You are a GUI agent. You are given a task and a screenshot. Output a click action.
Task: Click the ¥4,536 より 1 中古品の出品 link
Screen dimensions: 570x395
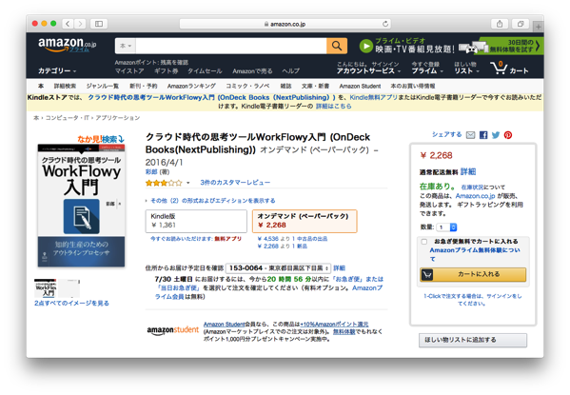pyautogui.click(x=292, y=239)
